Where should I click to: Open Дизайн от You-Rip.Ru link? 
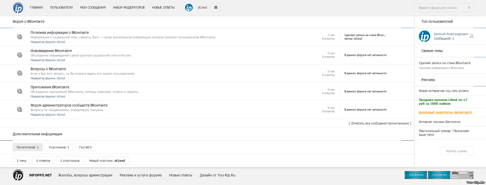click(x=218, y=175)
